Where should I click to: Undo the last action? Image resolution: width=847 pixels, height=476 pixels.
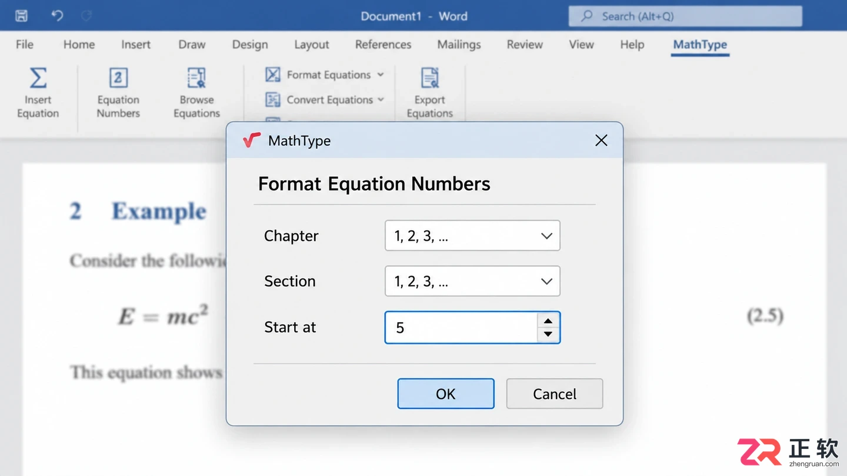point(57,16)
